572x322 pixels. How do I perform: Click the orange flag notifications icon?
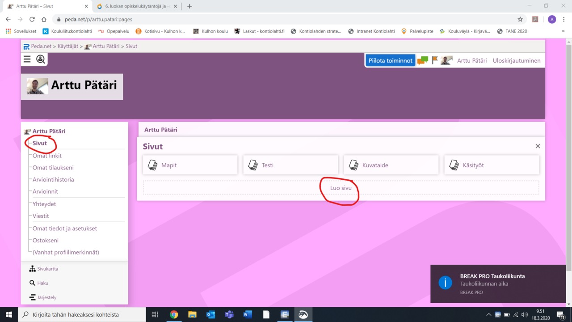coord(435,60)
